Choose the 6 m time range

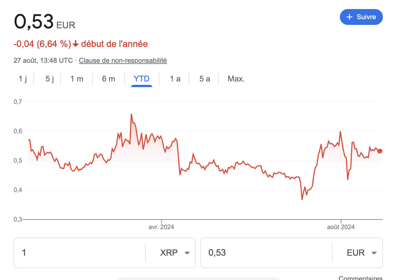click(108, 79)
